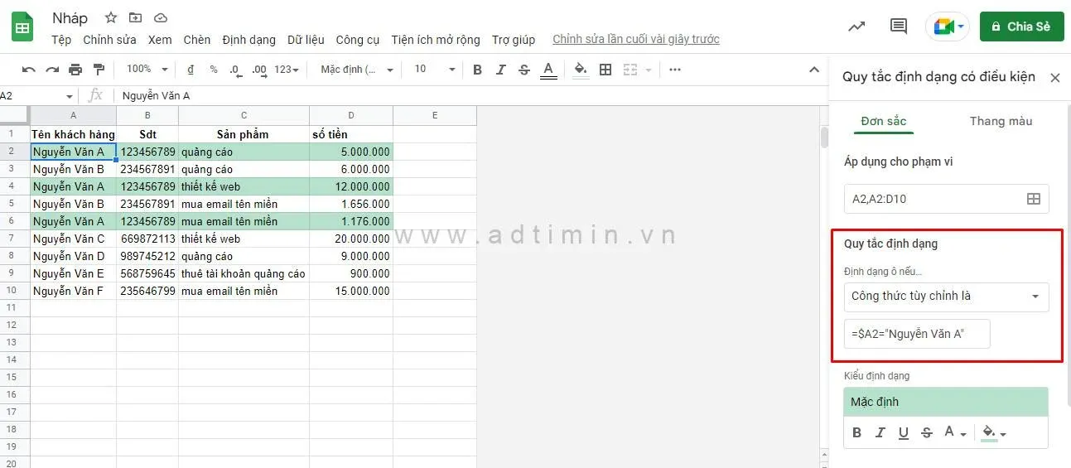Open the Chỉnh sửa menu

click(110, 40)
